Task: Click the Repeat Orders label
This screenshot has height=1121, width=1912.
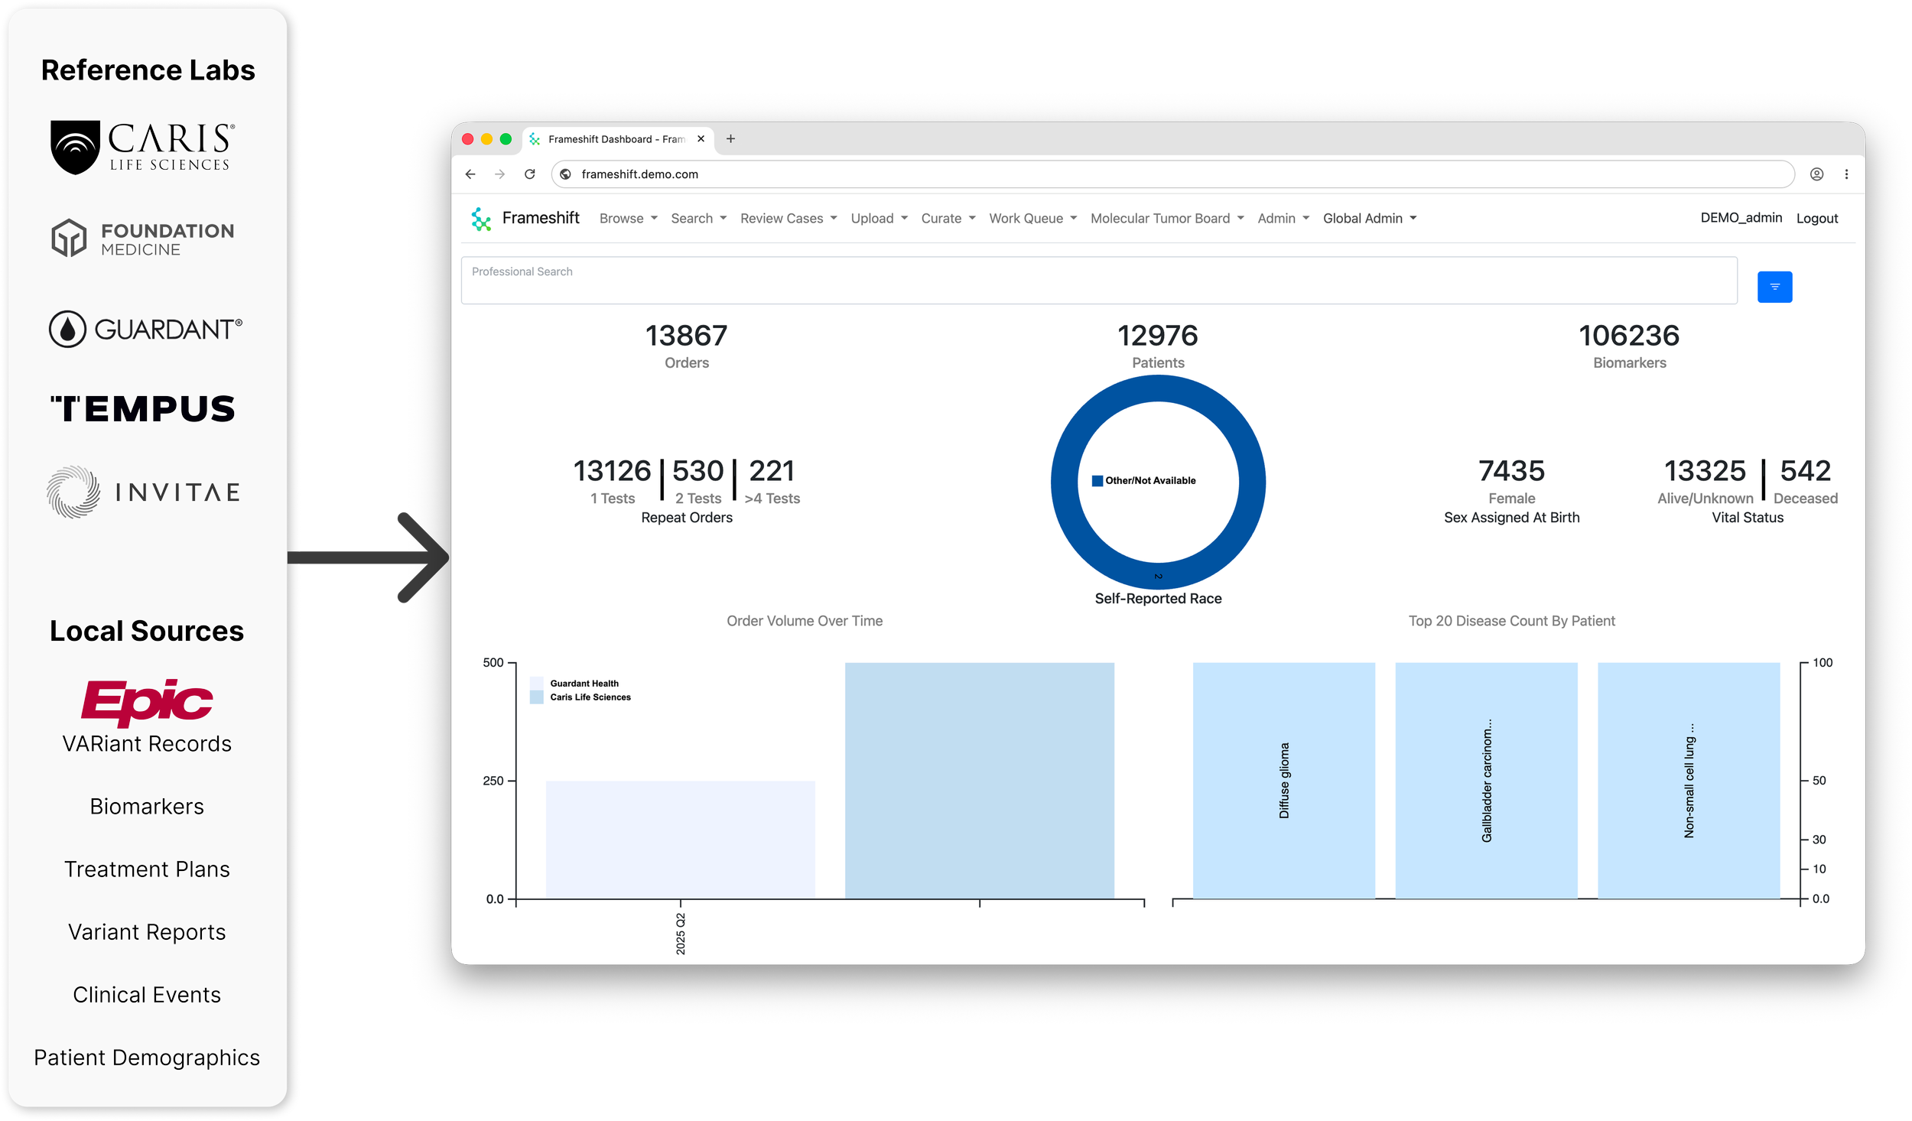Action: (687, 518)
